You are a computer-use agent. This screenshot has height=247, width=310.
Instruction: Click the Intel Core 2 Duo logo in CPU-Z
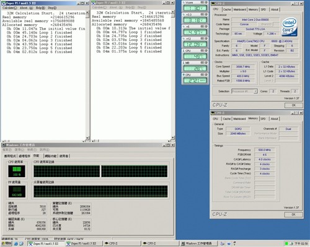(290, 27)
